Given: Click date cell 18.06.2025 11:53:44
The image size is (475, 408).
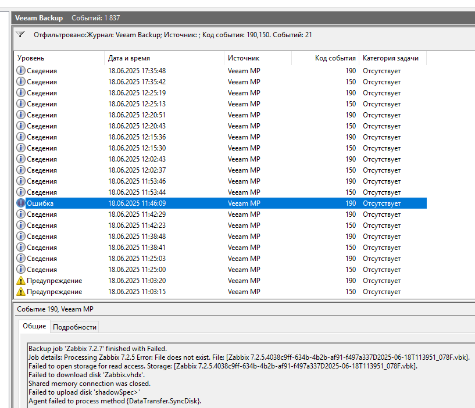Looking at the screenshot, I should point(137,192).
